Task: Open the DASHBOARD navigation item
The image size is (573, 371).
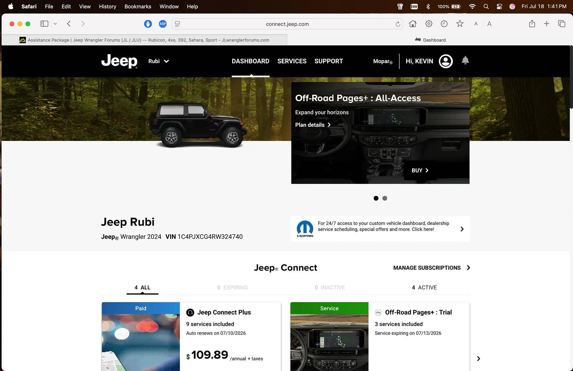Action: (x=250, y=61)
